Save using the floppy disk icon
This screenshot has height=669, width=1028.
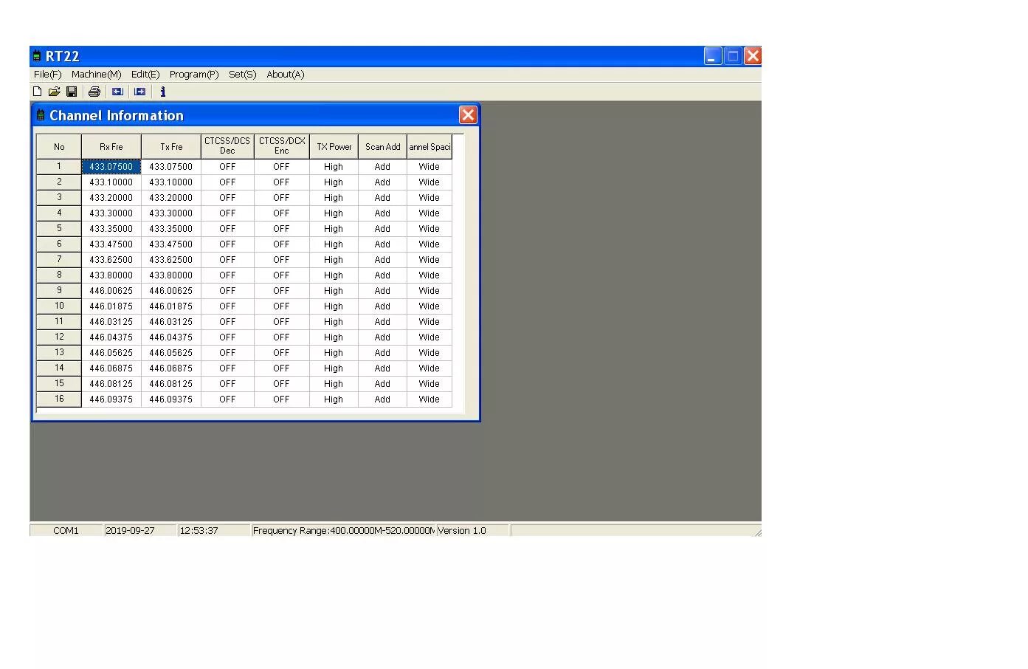click(x=72, y=92)
